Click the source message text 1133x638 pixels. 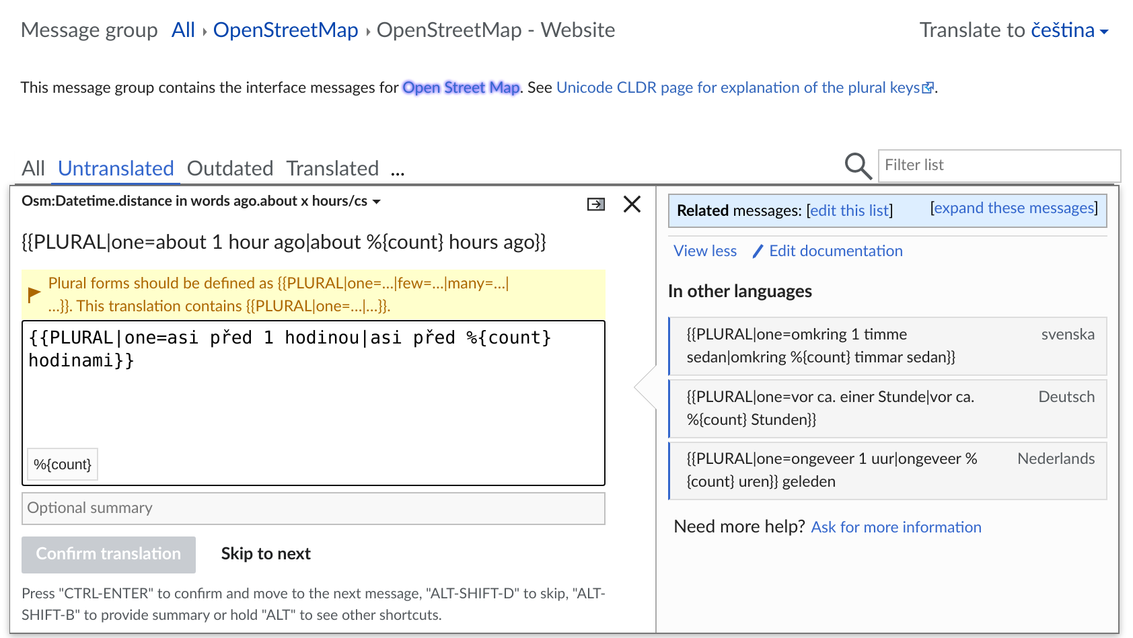pyautogui.click(x=284, y=242)
